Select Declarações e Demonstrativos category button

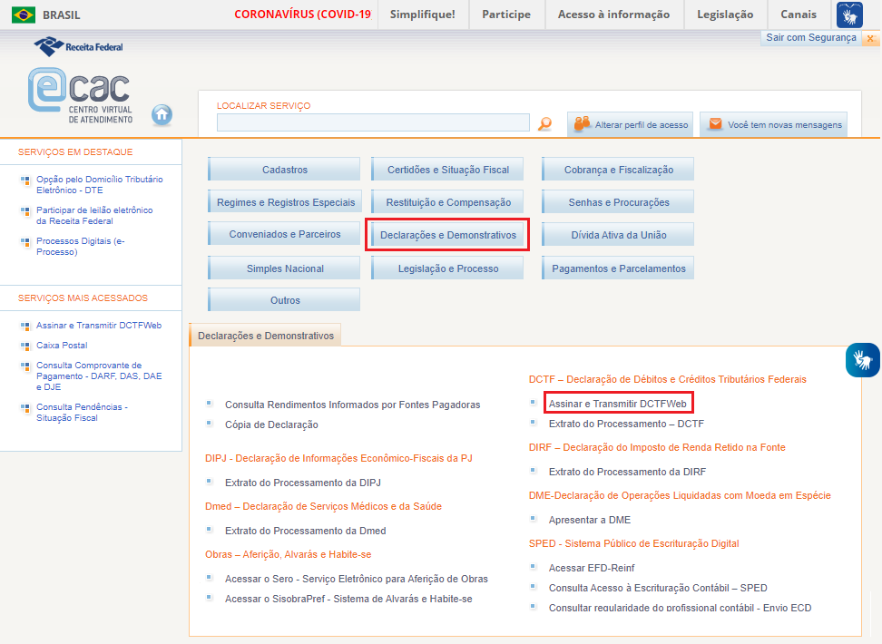point(447,235)
